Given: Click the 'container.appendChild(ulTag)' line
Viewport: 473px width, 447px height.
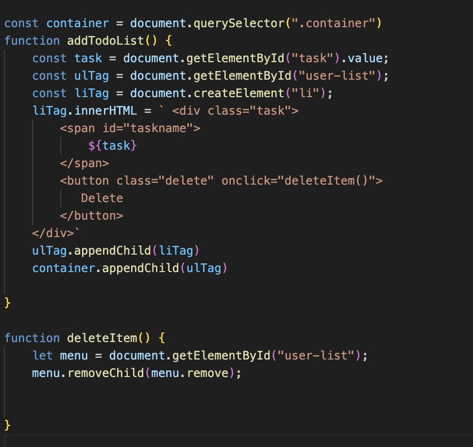Looking at the screenshot, I should tap(130, 268).
